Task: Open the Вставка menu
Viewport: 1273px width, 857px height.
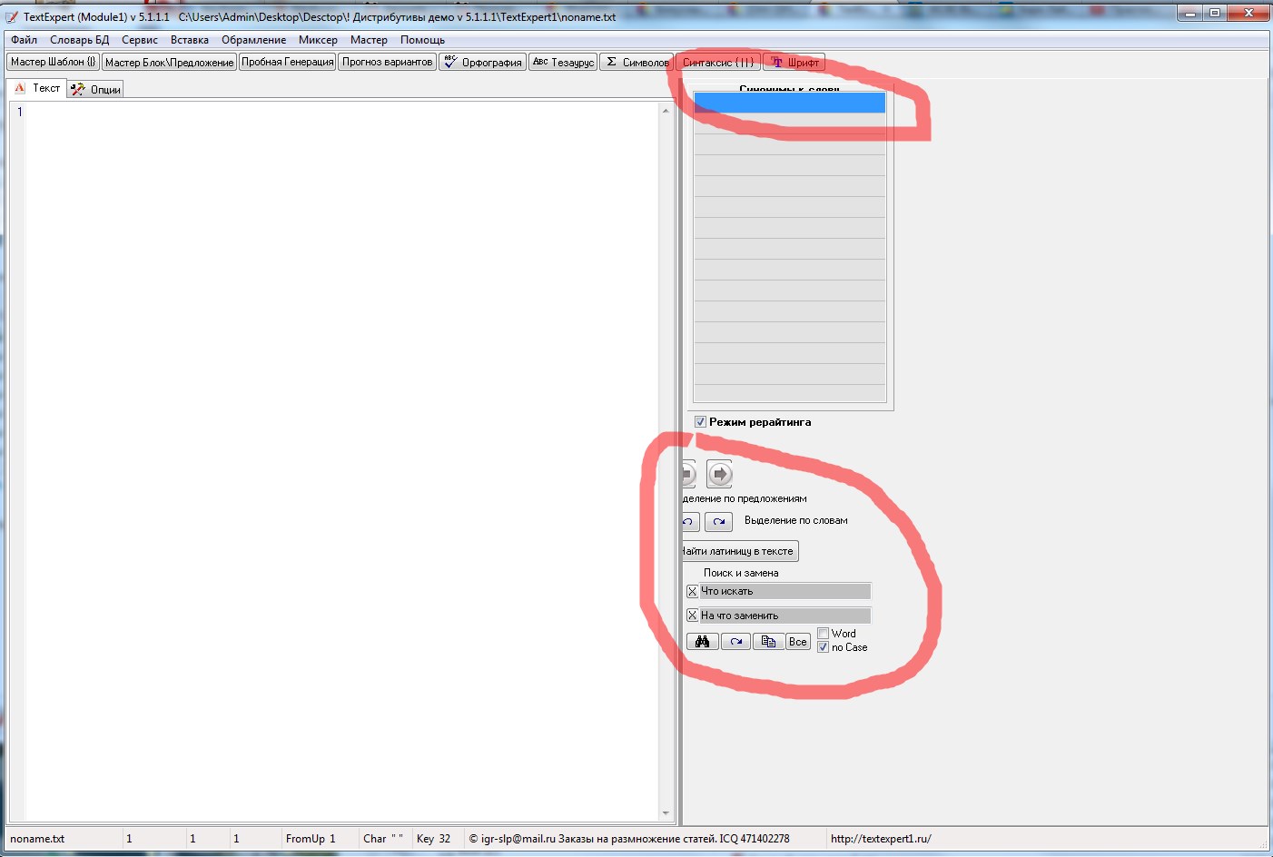Action: point(190,40)
